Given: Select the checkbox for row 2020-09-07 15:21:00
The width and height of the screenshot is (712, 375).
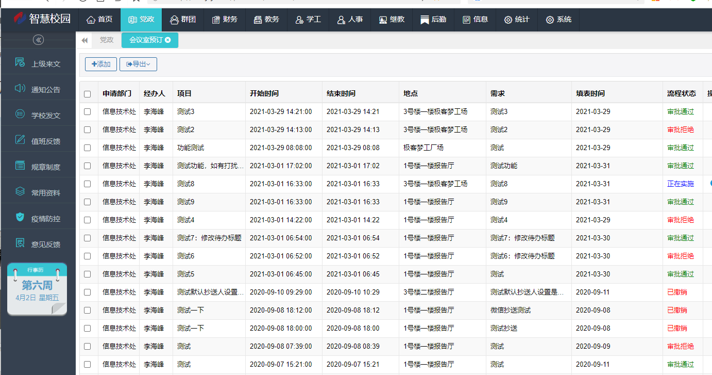Looking at the screenshot, I should tap(87, 364).
